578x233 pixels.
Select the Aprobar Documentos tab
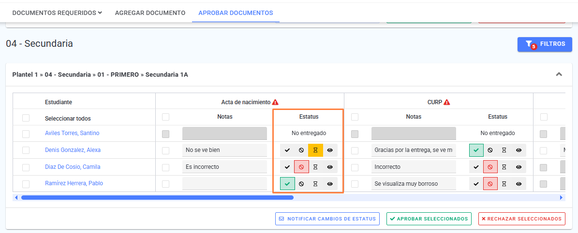point(236,13)
